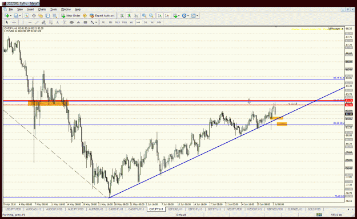
Task: Switch to the M1 timeframe
Action: click(103, 22)
